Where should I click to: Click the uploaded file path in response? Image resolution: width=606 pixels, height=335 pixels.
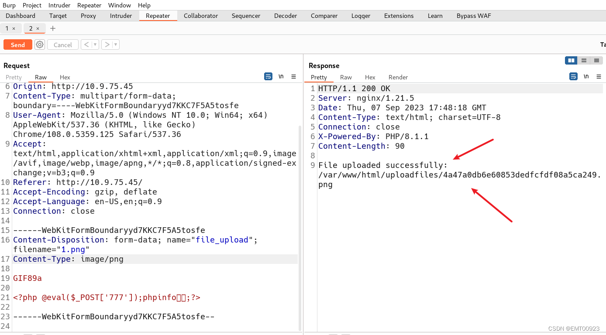pos(460,180)
